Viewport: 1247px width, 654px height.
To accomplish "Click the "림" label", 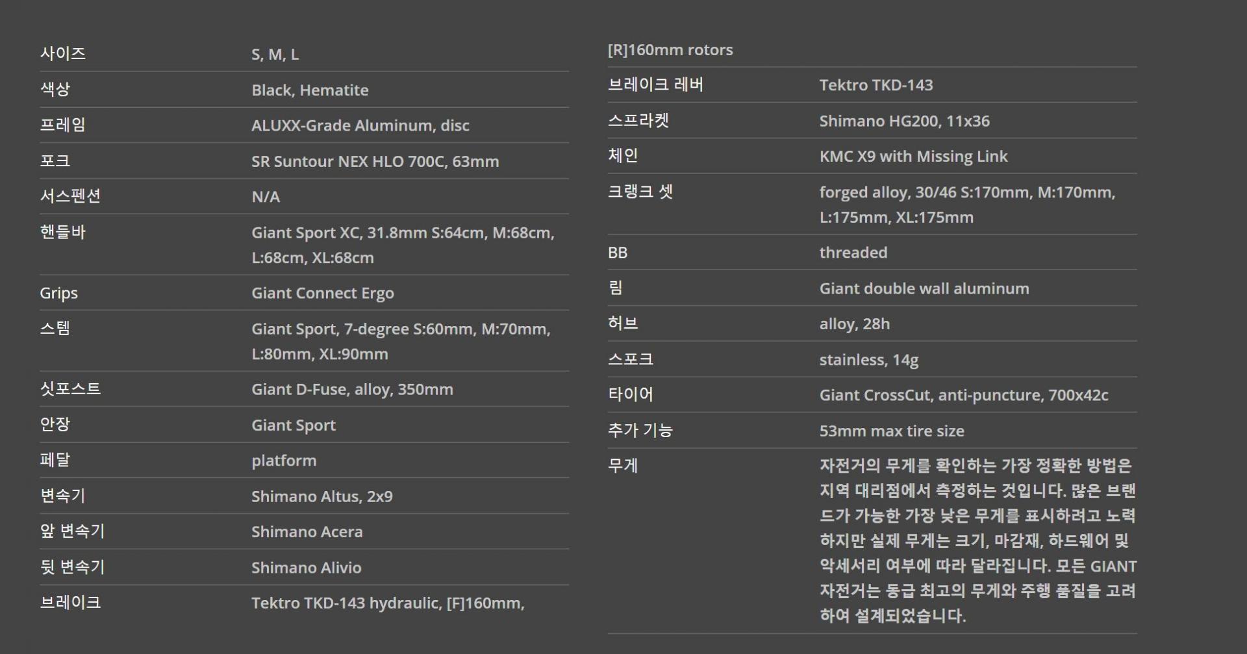I will pos(616,288).
